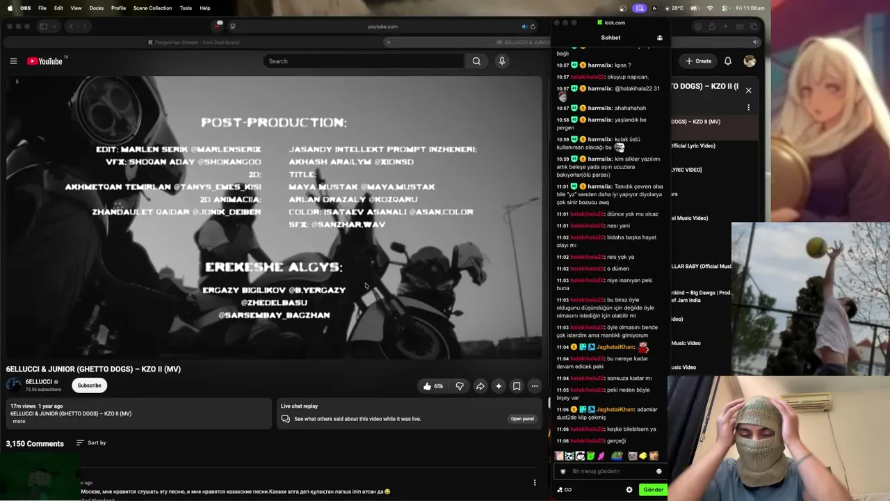The image size is (890, 501).
Task: Open the OBS application menu
Action: (x=25, y=8)
